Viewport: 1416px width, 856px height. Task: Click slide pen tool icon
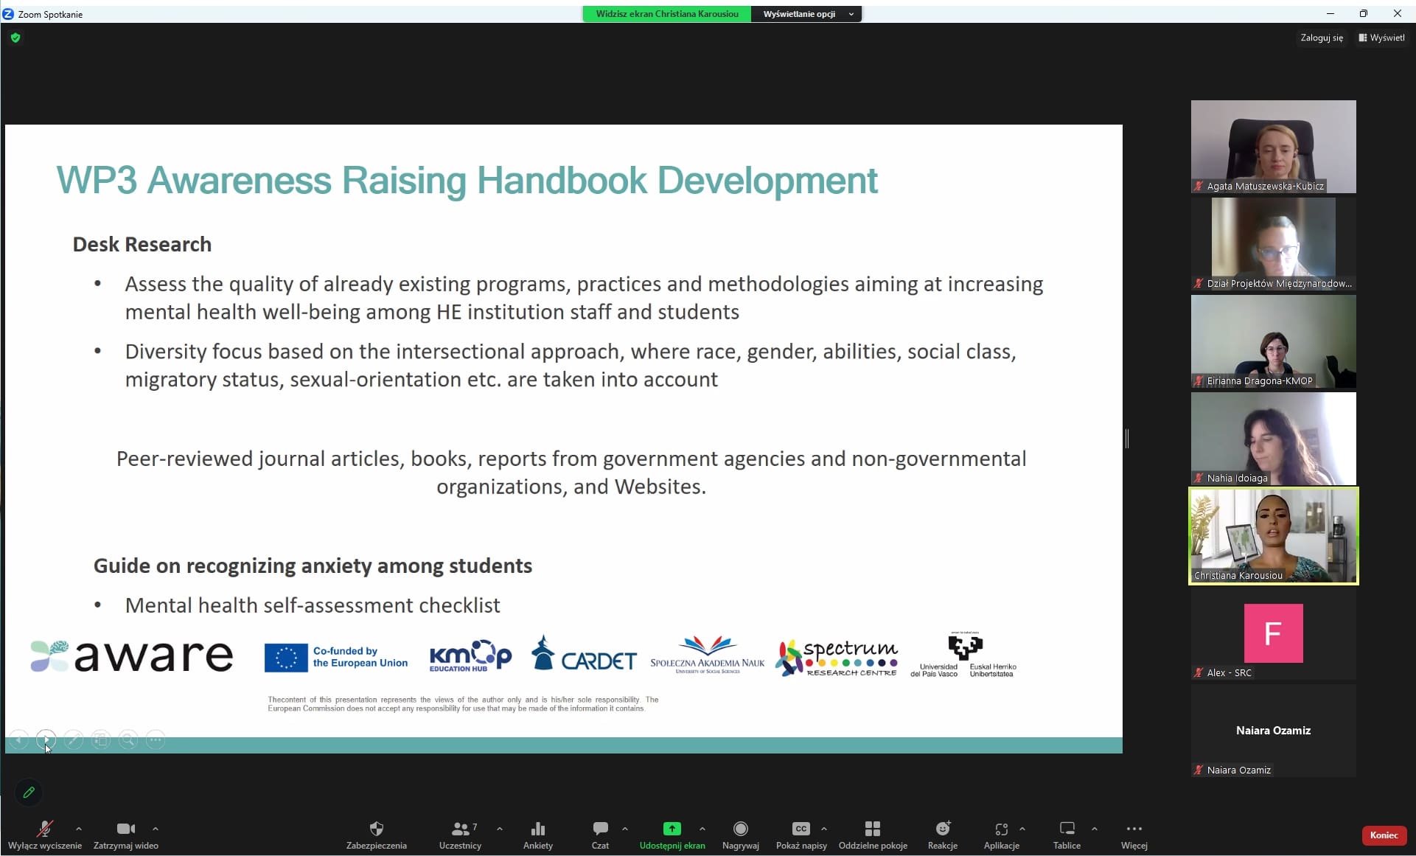pyautogui.click(x=73, y=740)
